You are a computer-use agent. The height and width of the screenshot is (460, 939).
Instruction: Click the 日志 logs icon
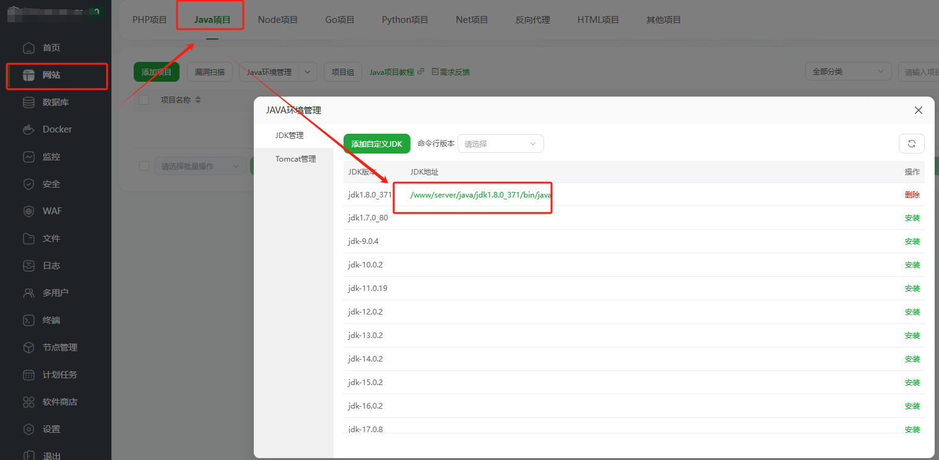pyautogui.click(x=28, y=266)
